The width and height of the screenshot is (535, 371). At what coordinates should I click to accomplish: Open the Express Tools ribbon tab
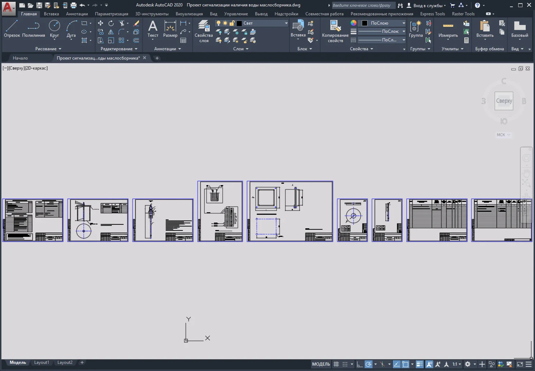point(432,14)
